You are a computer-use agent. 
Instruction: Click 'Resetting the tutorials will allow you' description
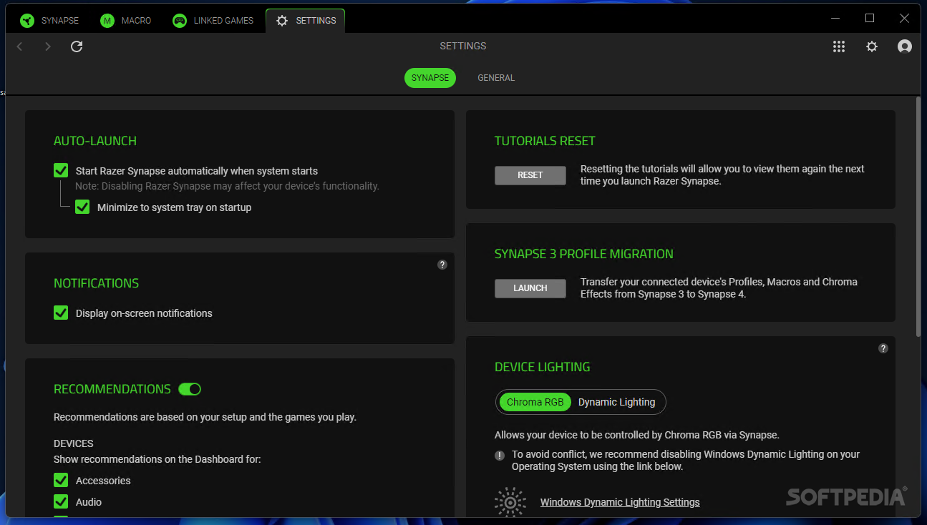(x=722, y=175)
